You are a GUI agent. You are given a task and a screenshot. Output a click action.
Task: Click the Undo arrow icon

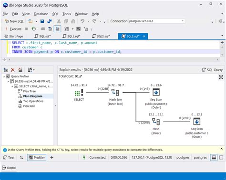(x=82, y=21)
